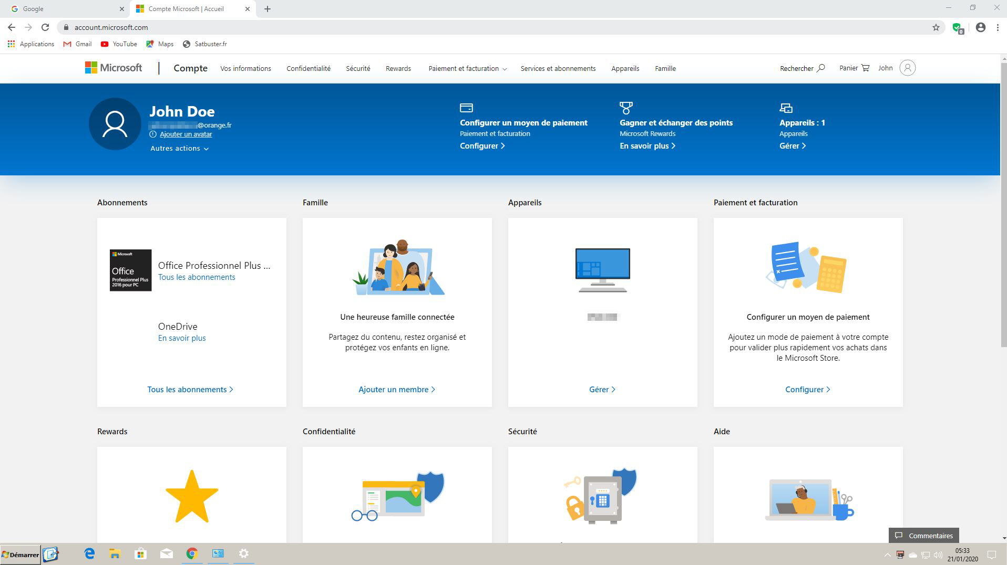Open the Chrome profile icon
1007x565 pixels.
tap(980, 27)
